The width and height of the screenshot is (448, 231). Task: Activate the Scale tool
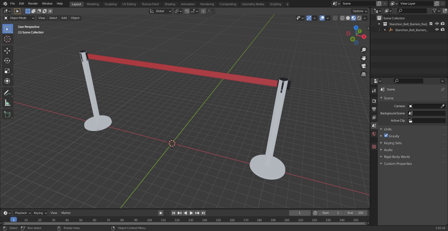[x=7, y=71]
